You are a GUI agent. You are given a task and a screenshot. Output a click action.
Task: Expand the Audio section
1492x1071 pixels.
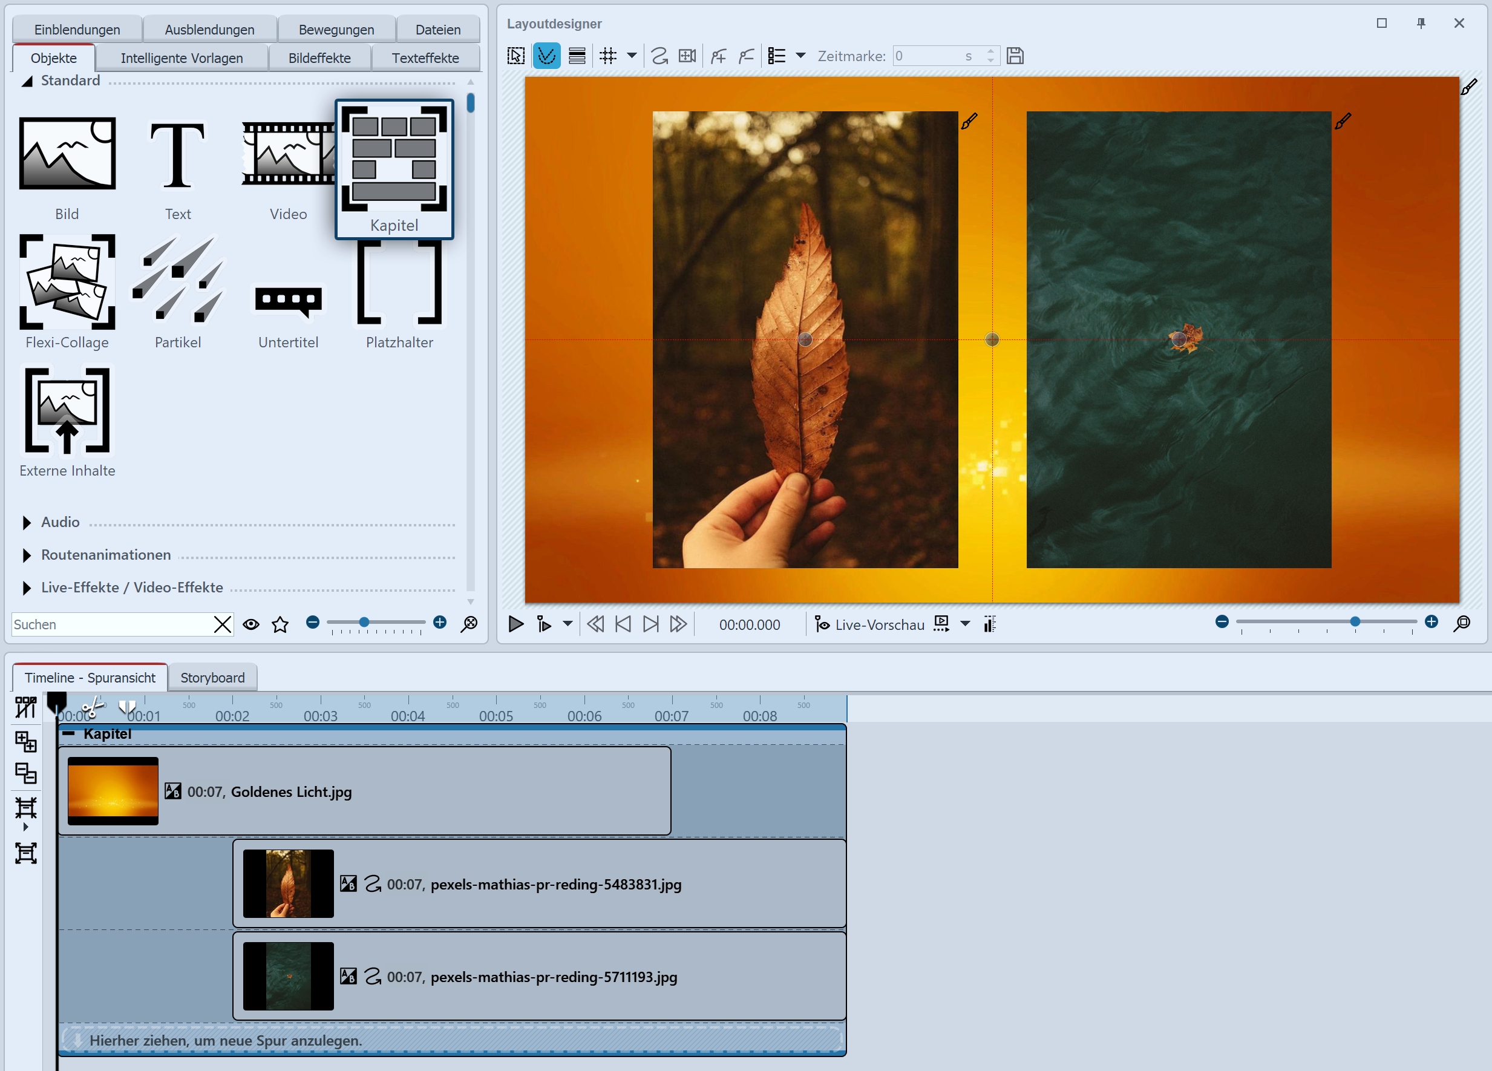pos(27,522)
